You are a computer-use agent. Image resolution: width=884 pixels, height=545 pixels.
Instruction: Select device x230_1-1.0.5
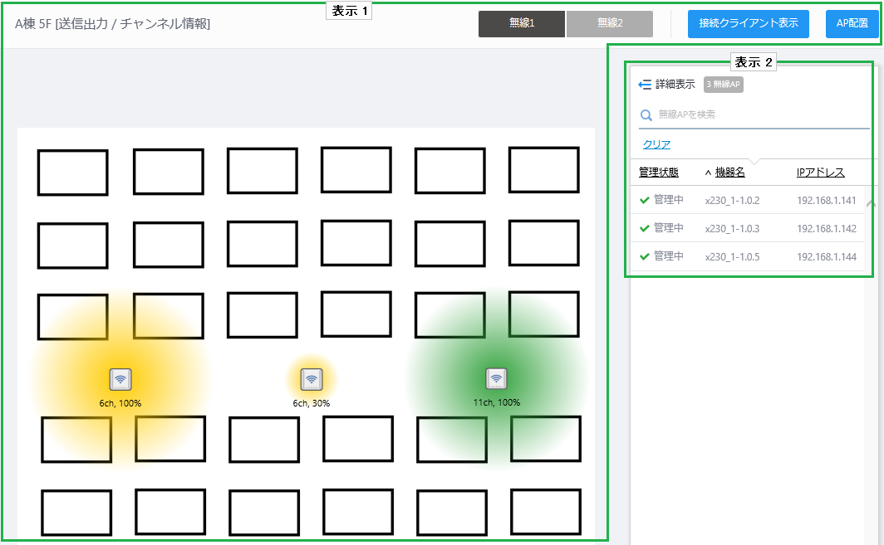pos(732,256)
